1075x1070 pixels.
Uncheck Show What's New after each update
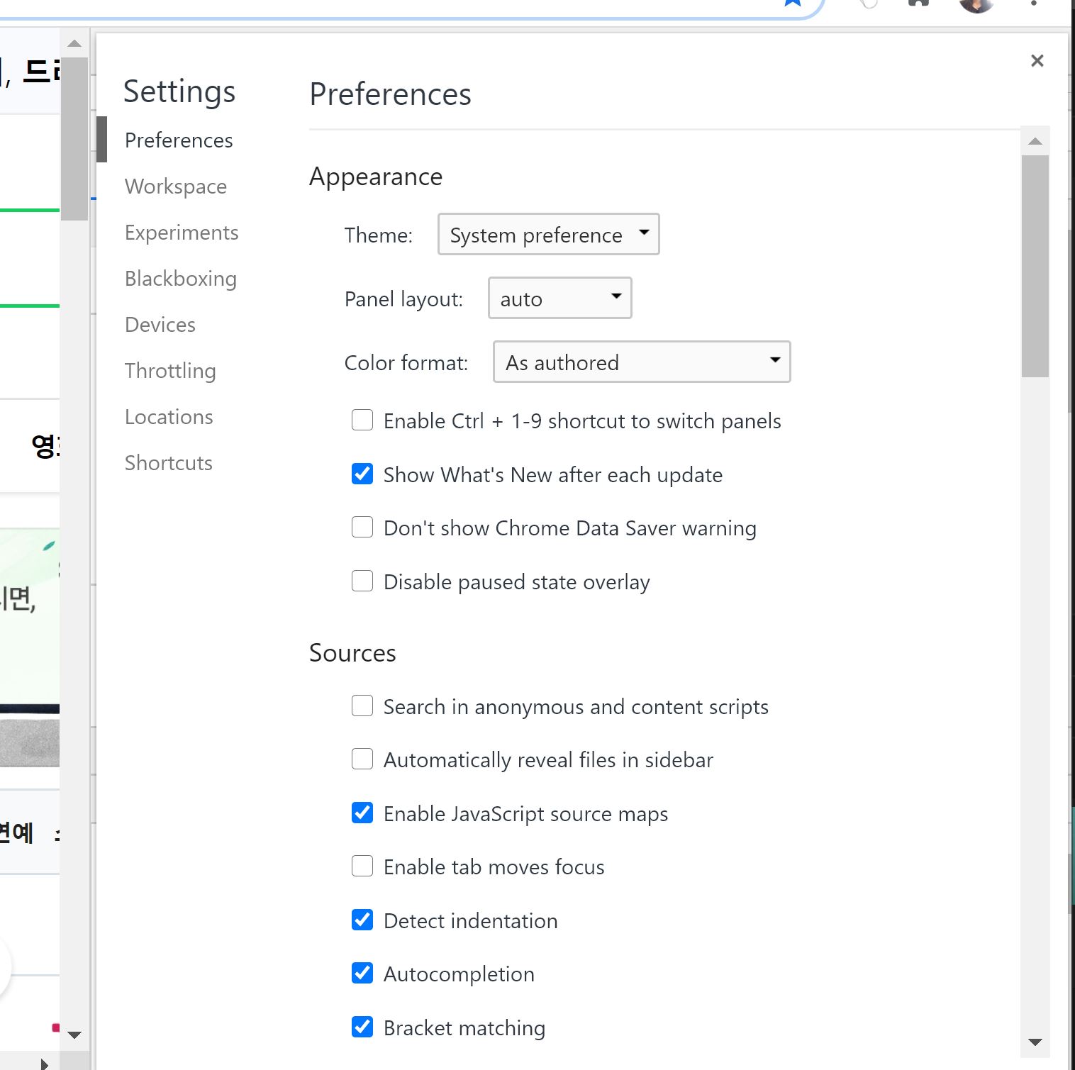[362, 474]
